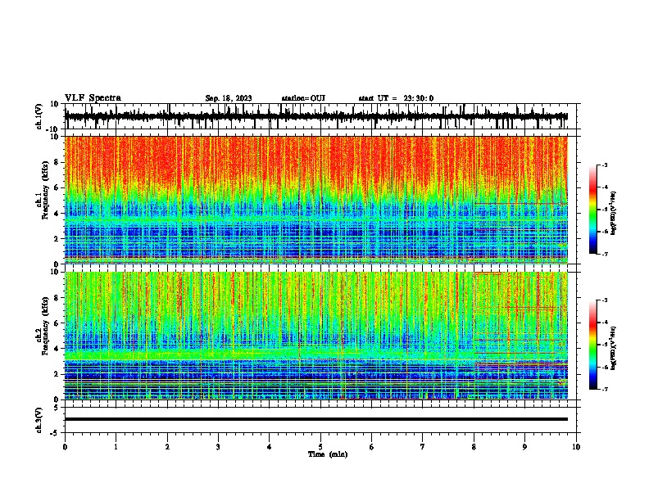
Task: Click the "-7" tick on ch.2 color bar
Action: click(604, 389)
